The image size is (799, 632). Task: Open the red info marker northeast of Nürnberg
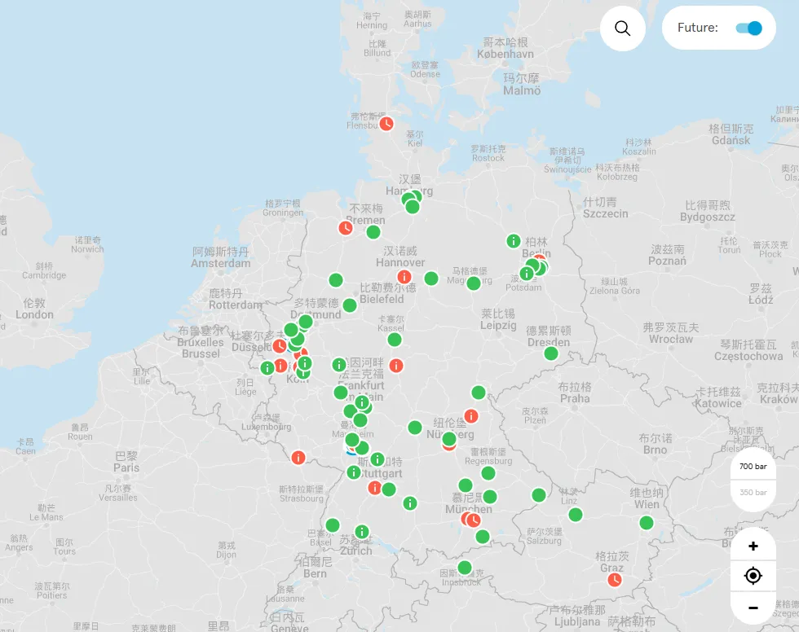pyautogui.click(x=471, y=416)
